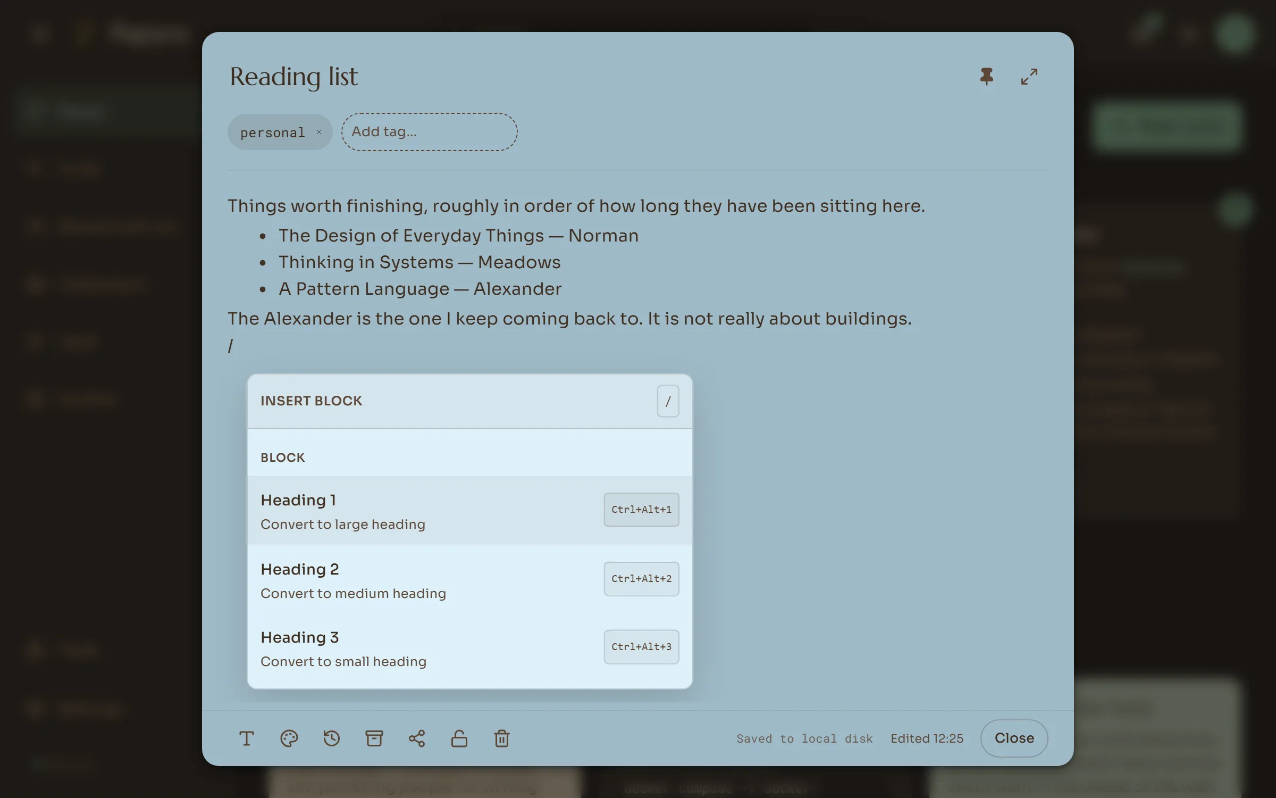
Task: Choose Heading 3 block option
Action: (x=469, y=648)
